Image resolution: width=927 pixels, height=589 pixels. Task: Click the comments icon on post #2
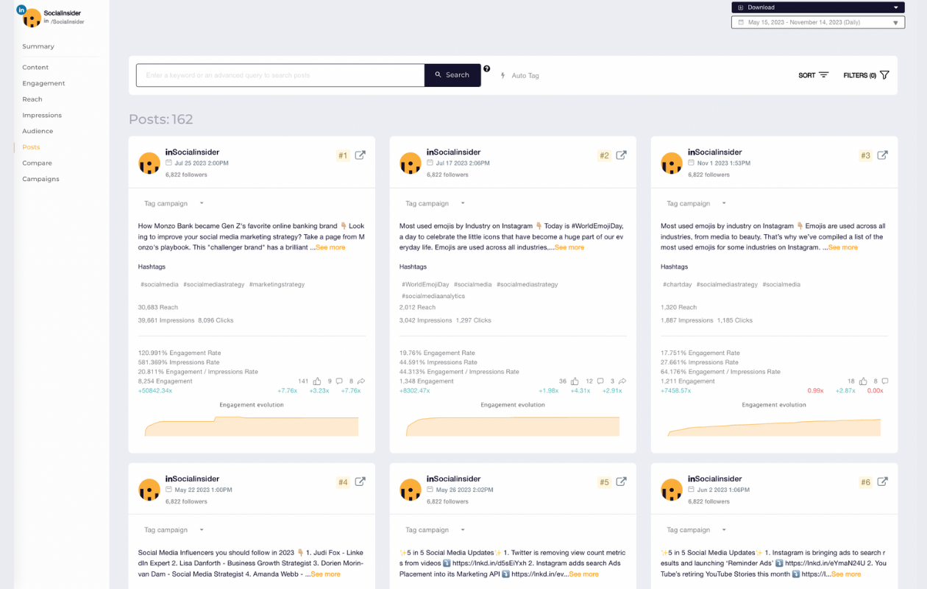(600, 381)
